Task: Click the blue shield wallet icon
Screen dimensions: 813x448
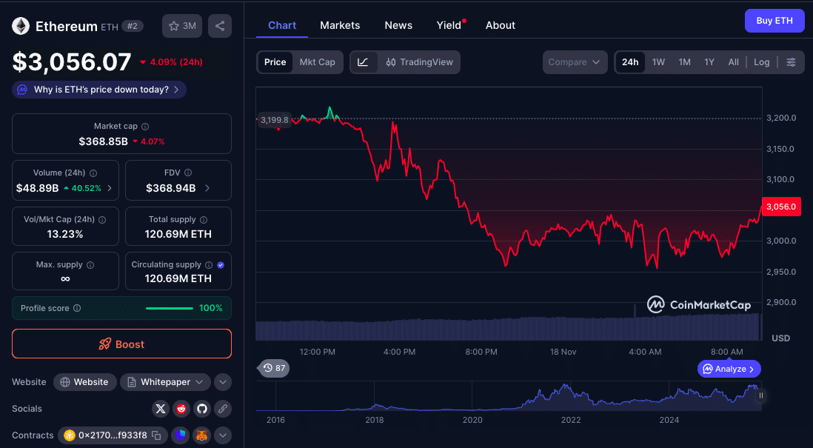Action: tap(181, 435)
